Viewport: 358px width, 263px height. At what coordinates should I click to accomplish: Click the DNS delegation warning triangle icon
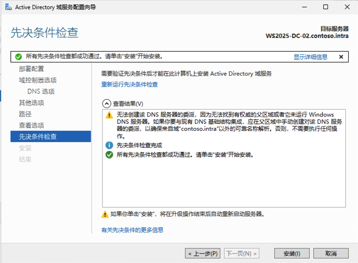[x=109, y=115]
